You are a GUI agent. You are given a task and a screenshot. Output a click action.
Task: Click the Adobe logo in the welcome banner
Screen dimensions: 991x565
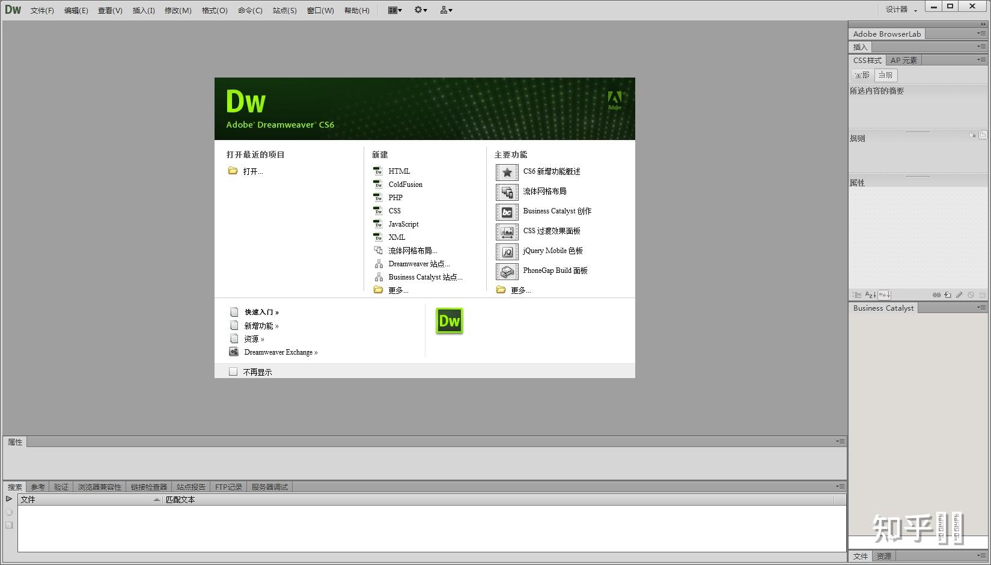(x=615, y=100)
